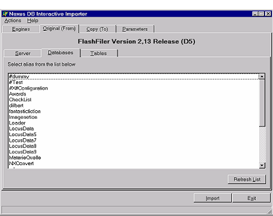Switch to the Server sub-tab
The height and width of the screenshot is (216, 273).
pos(22,53)
